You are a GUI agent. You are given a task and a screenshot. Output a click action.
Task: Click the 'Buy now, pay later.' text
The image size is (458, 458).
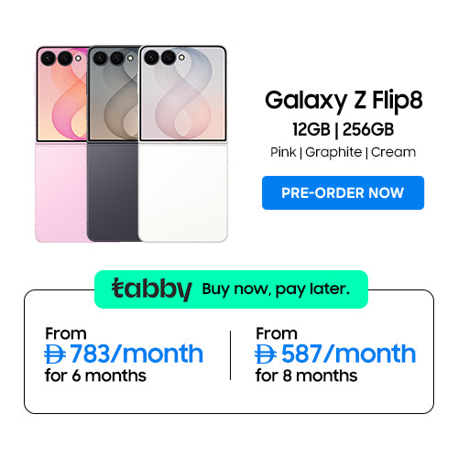click(x=276, y=289)
